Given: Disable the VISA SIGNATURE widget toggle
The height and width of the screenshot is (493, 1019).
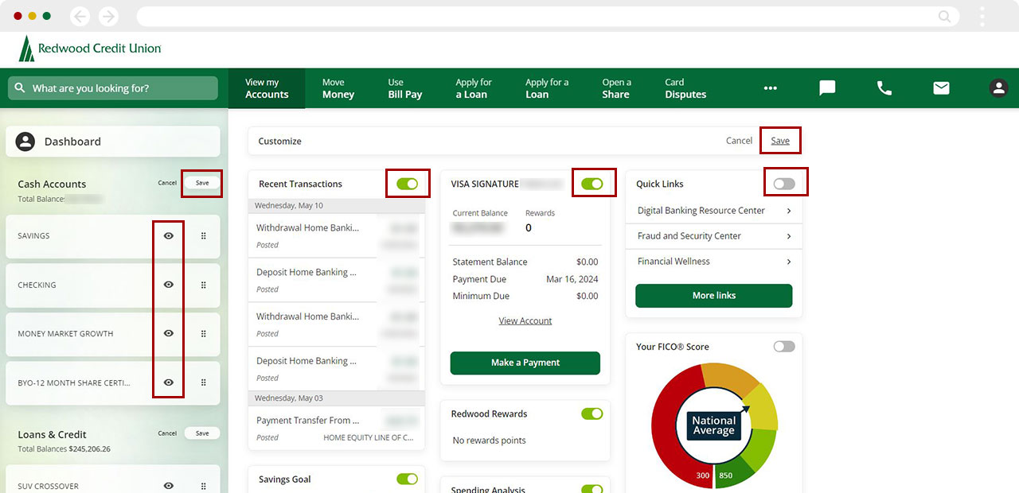Looking at the screenshot, I should point(592,184).
